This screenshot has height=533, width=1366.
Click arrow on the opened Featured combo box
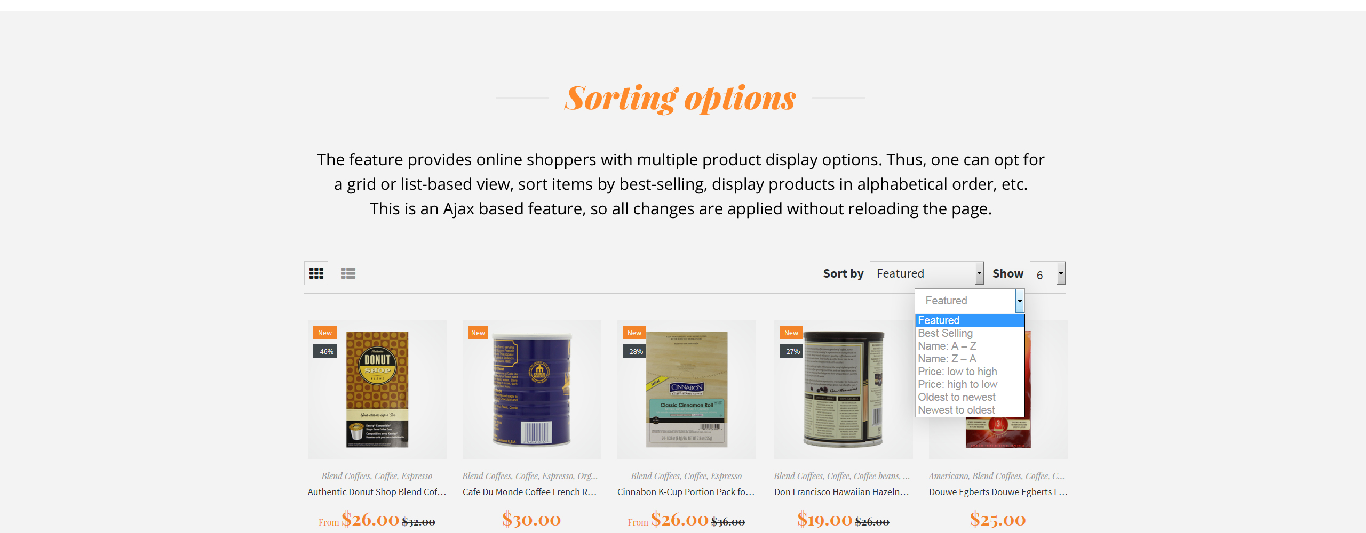tap(1020, 301)
